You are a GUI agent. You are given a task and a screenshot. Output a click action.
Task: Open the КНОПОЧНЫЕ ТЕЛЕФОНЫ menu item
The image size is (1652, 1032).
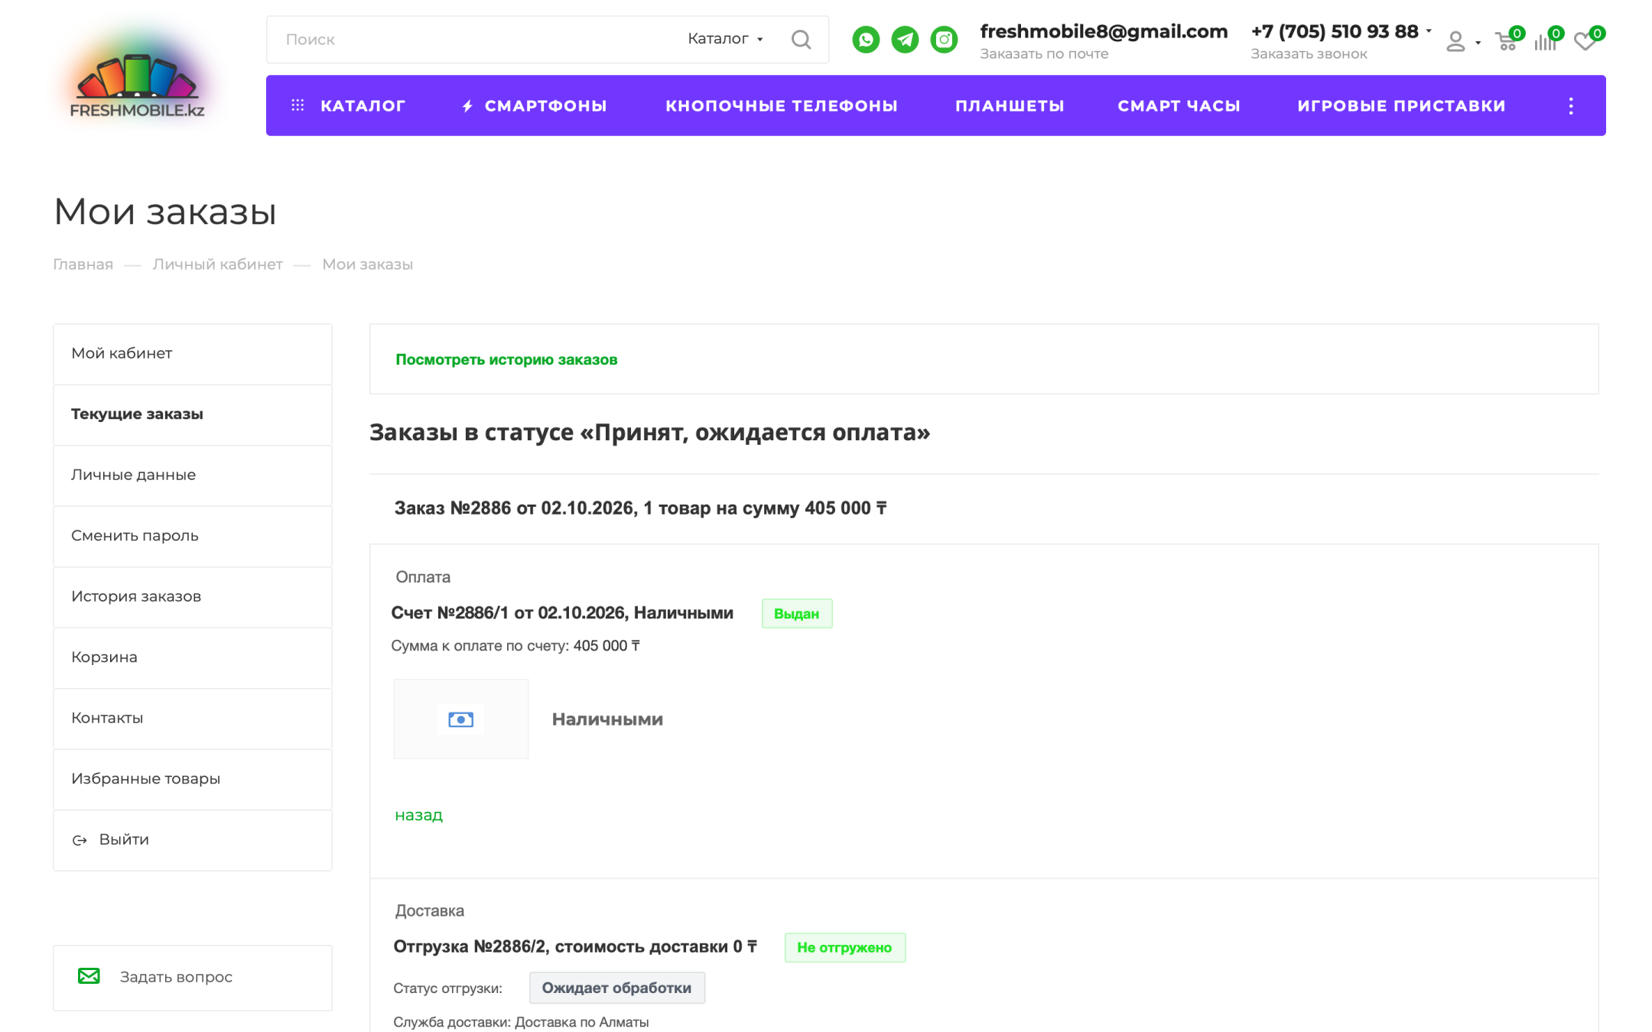[x=782, y=105]
